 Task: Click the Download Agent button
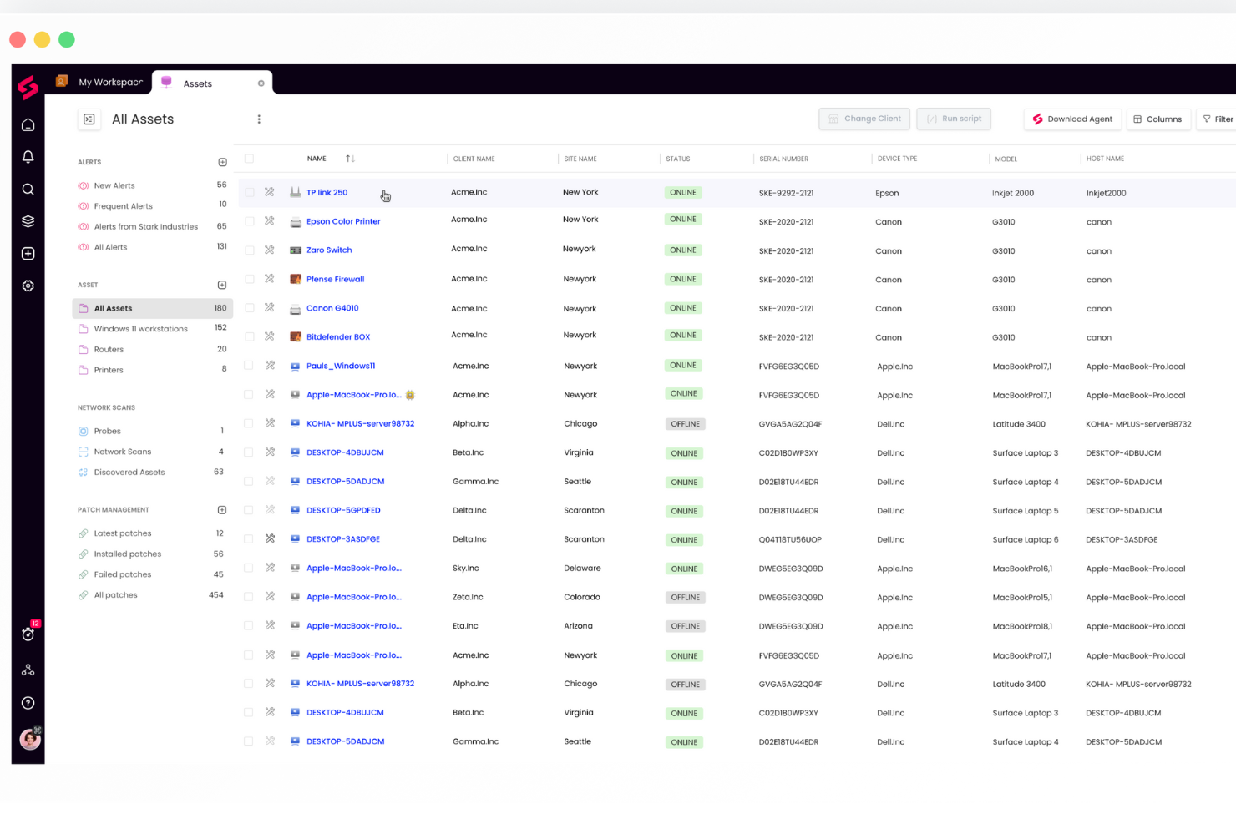point(1072,119)
